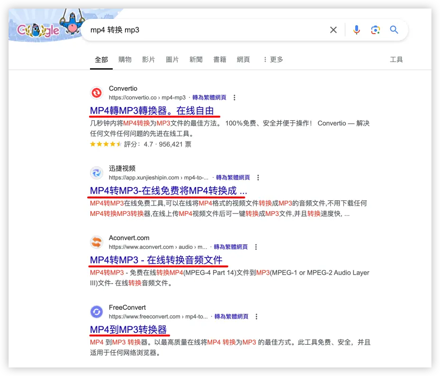Submit search with the magnifying glass icon
440x376 pixels.
point(394,30)
